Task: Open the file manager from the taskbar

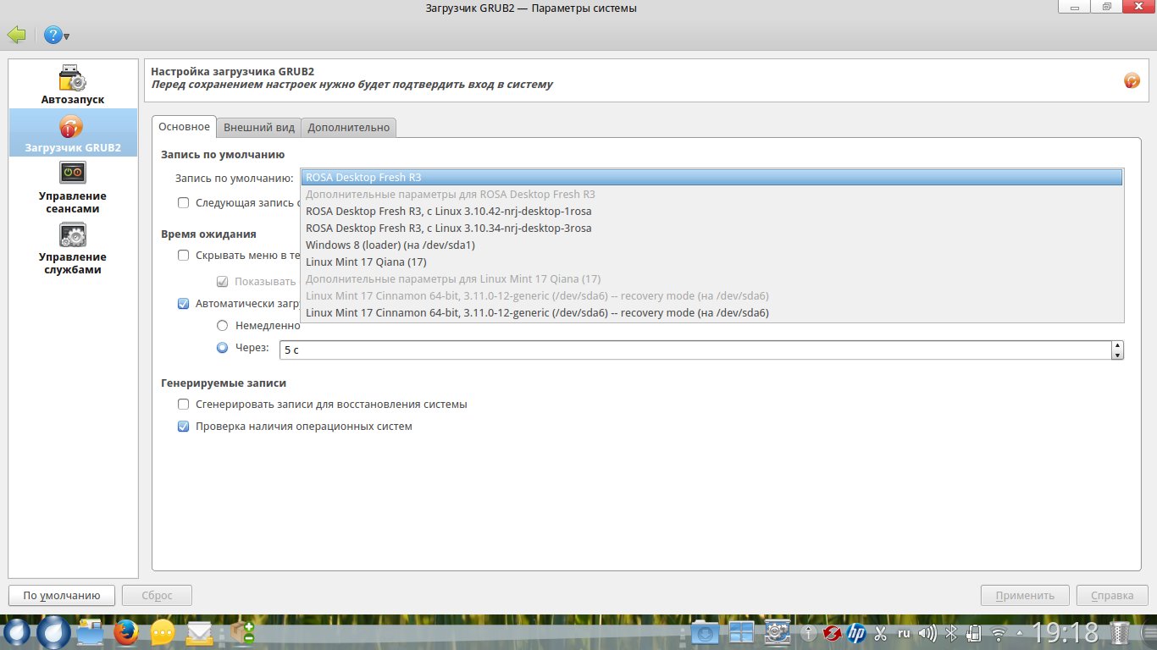Action: tap(90, 633)
